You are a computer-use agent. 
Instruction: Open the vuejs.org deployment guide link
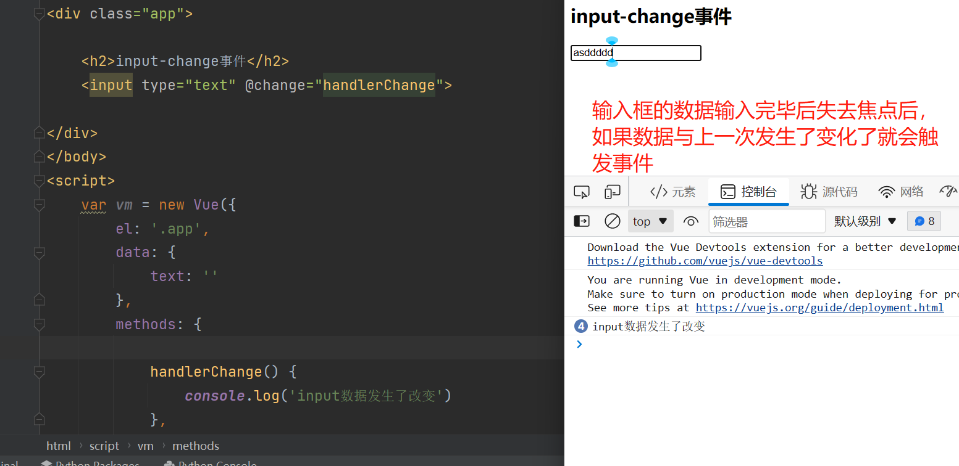click(x=819, y=308)
